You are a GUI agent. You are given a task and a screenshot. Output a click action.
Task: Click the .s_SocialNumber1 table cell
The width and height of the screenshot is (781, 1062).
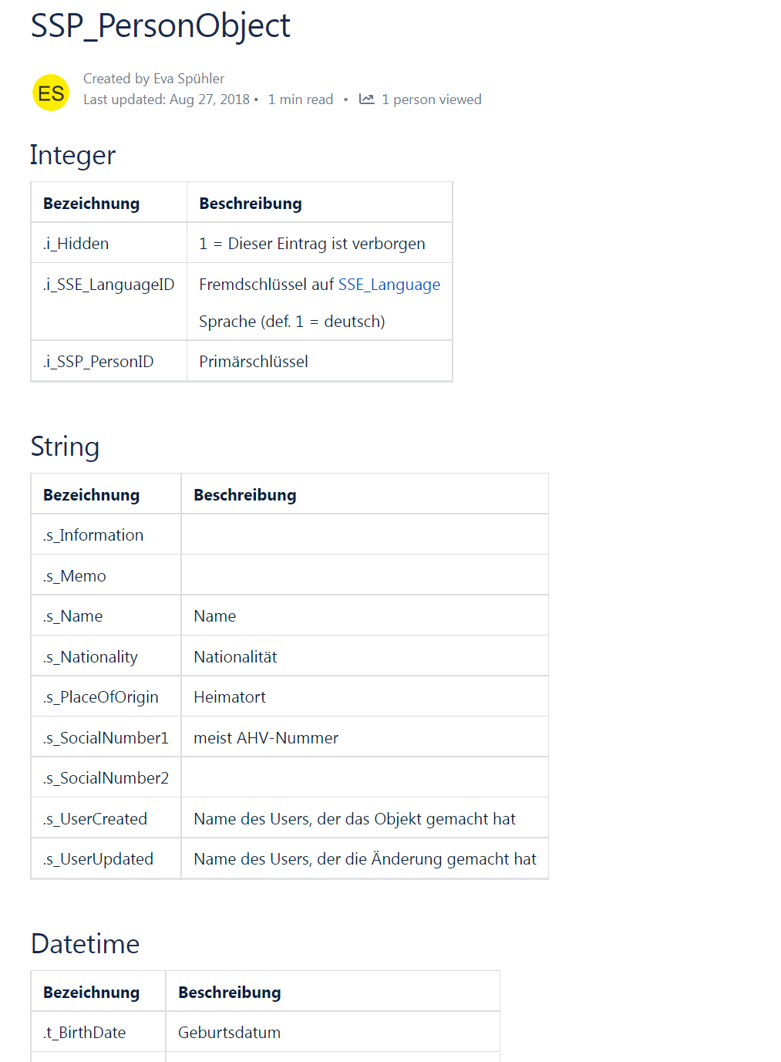click(106, 738)
